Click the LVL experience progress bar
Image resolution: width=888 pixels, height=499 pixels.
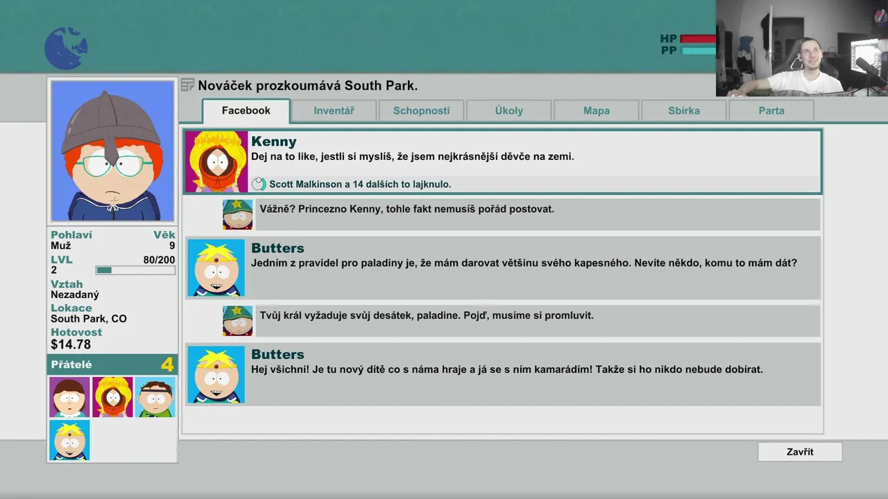click(135, 270)
